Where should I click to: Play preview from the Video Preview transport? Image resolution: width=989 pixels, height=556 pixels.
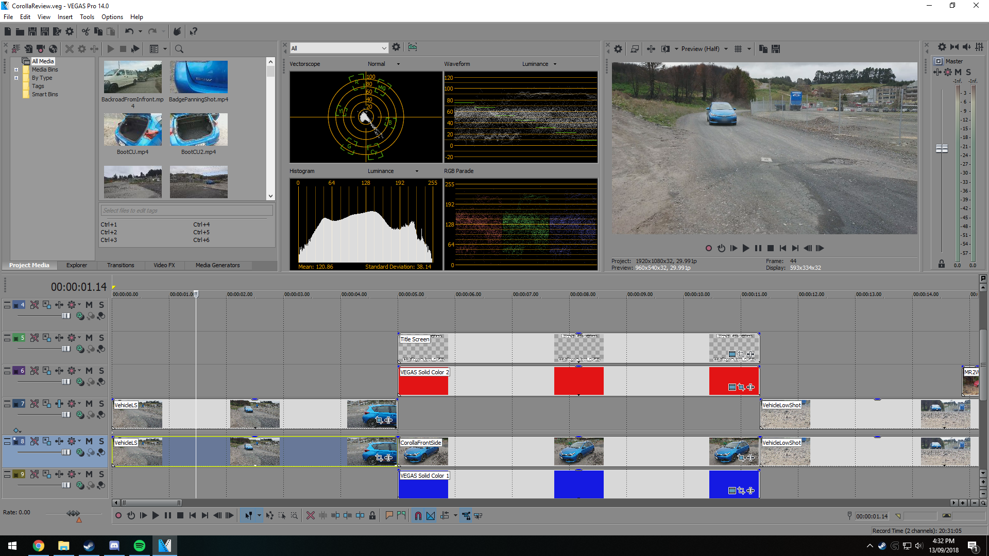pos(746,249)
